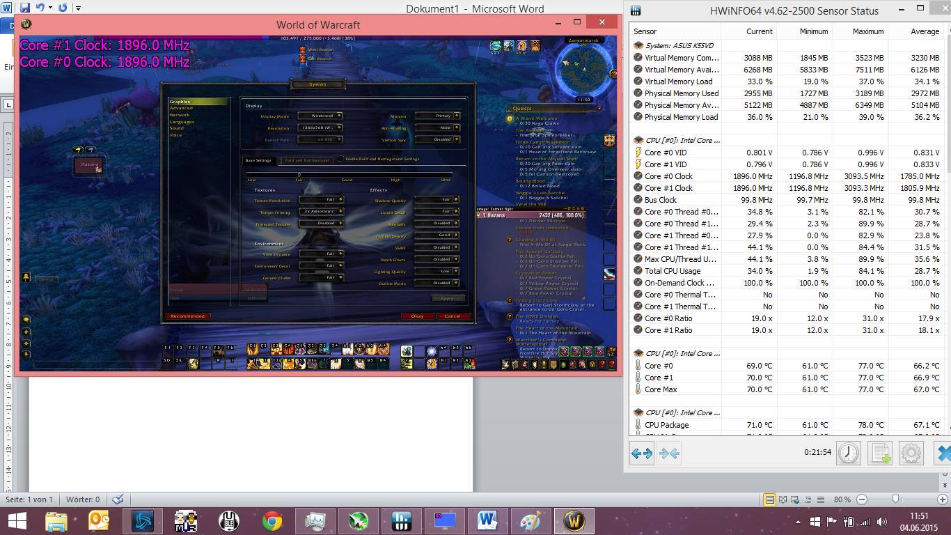Open the Resolution dropdown

pyautogui.click(x=320, y=128)
